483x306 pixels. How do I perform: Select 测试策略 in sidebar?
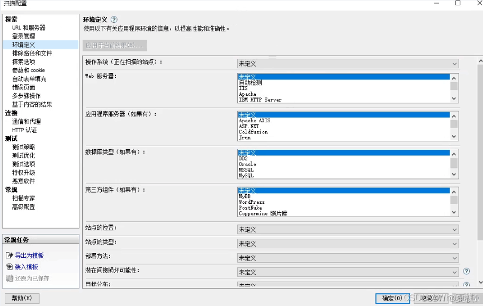24,147
